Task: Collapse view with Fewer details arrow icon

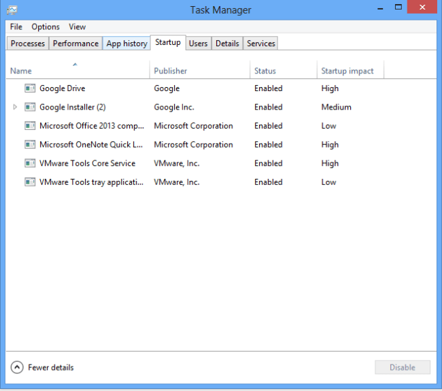Action: pyautogui.click(x=17, y=367)
